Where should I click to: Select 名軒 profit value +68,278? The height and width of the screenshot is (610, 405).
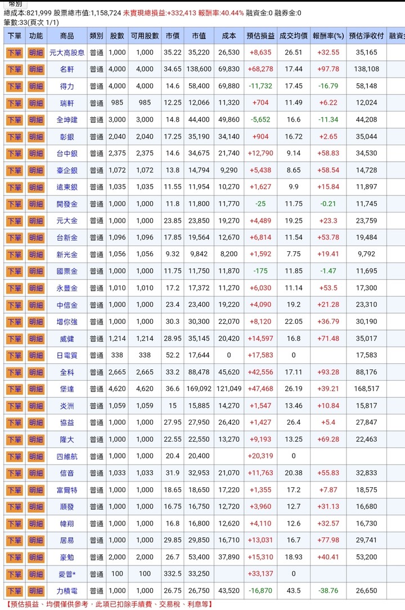(260, 69)
